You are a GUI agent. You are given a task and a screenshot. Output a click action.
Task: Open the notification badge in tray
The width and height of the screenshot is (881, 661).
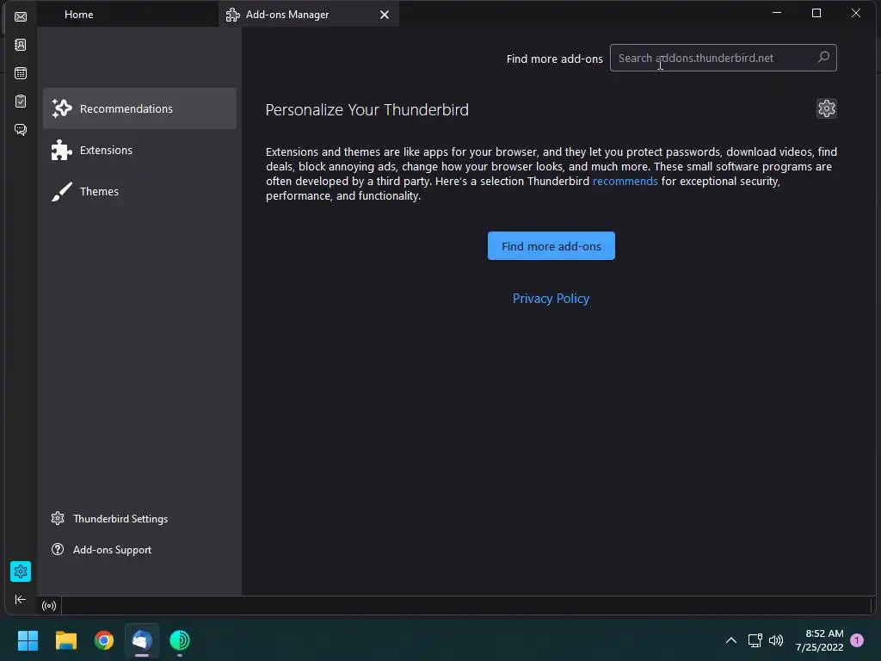click(x=857, y=640)
